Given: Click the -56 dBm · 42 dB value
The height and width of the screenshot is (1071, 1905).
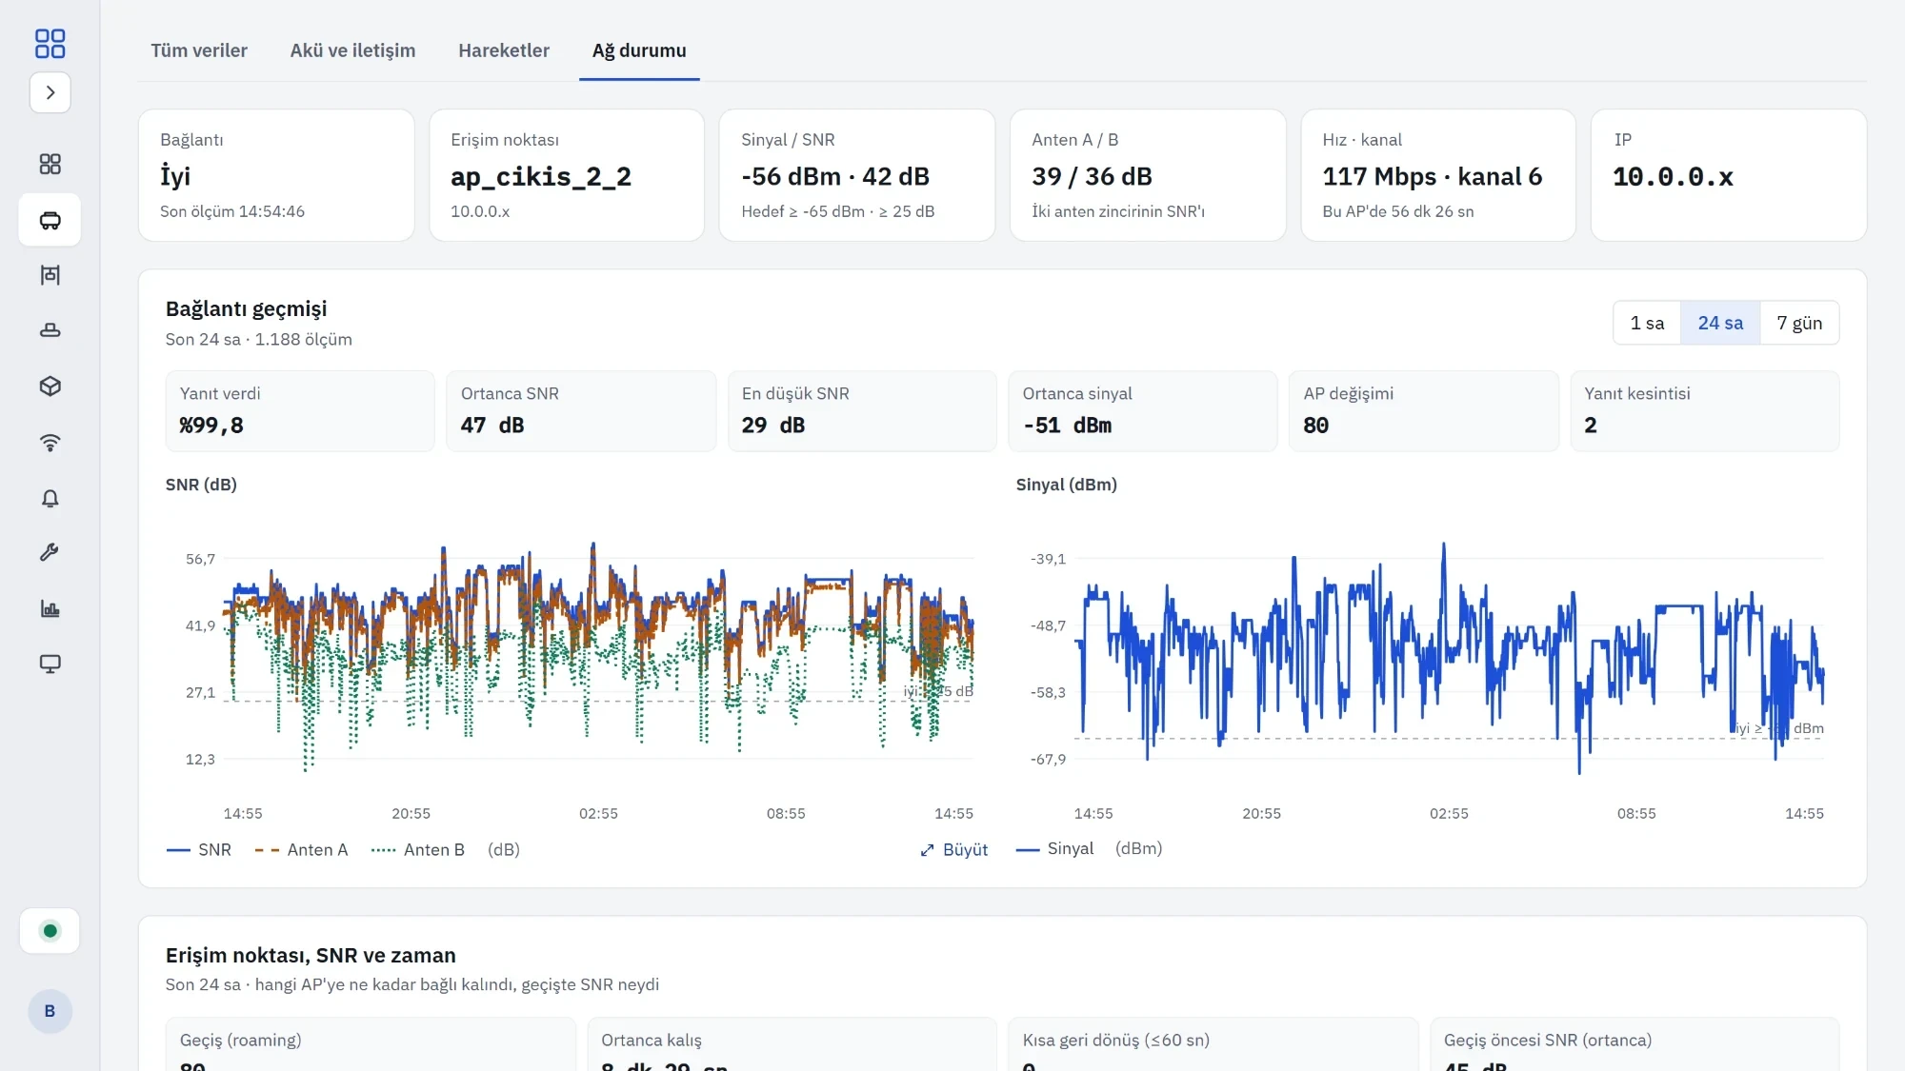Looking at the screenshot, I should click(835, 176).
